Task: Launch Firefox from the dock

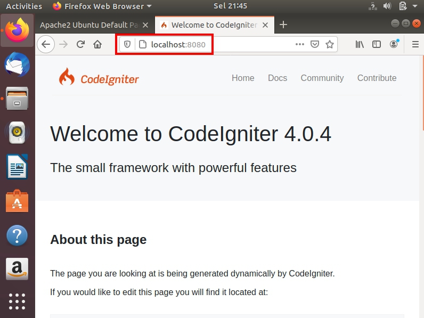Action: [17, 30]
